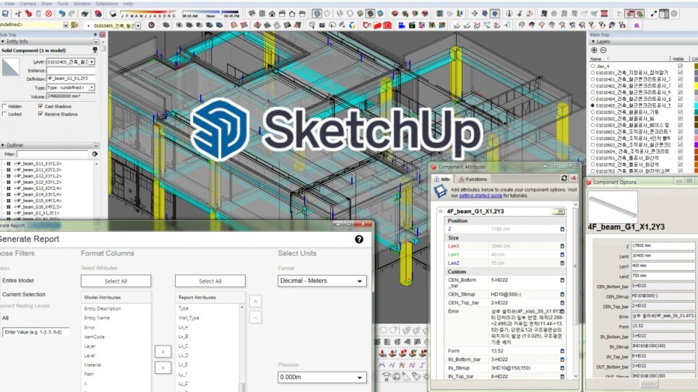Toggle the Hidden checkbox in Entity Info
This screenshot has height=392, width=698.
[x=4, y=106]
